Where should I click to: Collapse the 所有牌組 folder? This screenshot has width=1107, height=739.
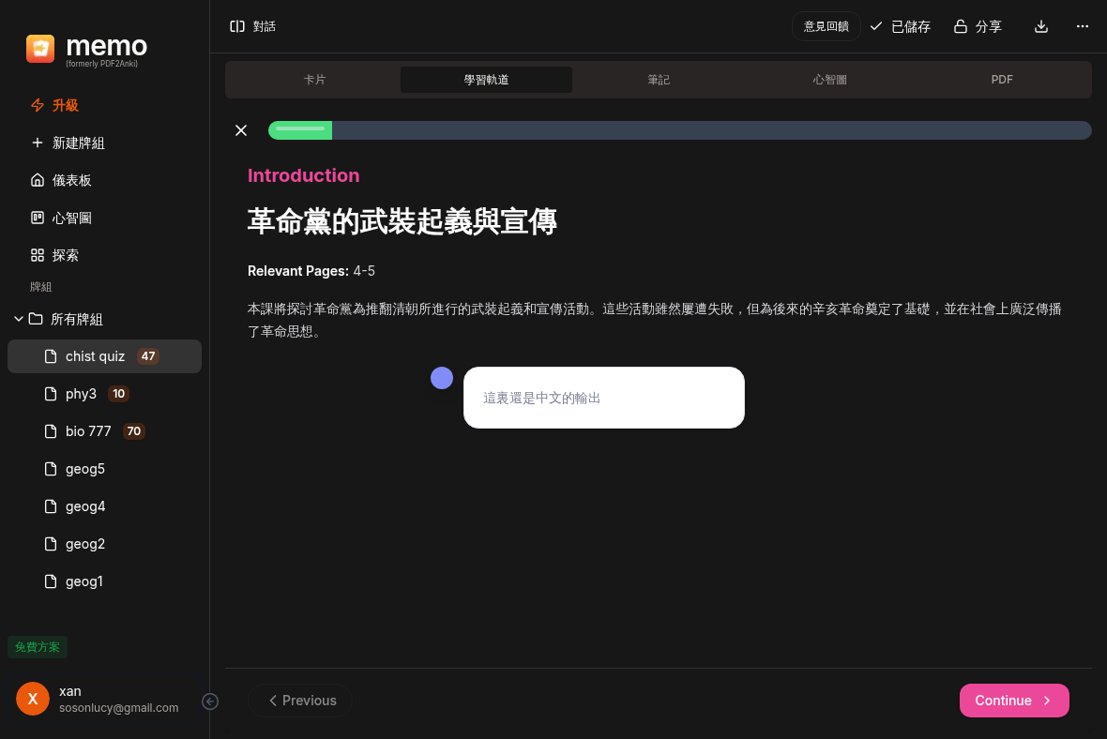pos(19,319)
